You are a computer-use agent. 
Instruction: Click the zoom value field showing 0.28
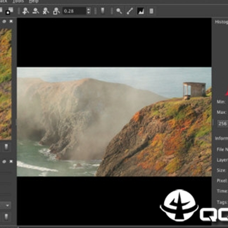tap(74, 11)
